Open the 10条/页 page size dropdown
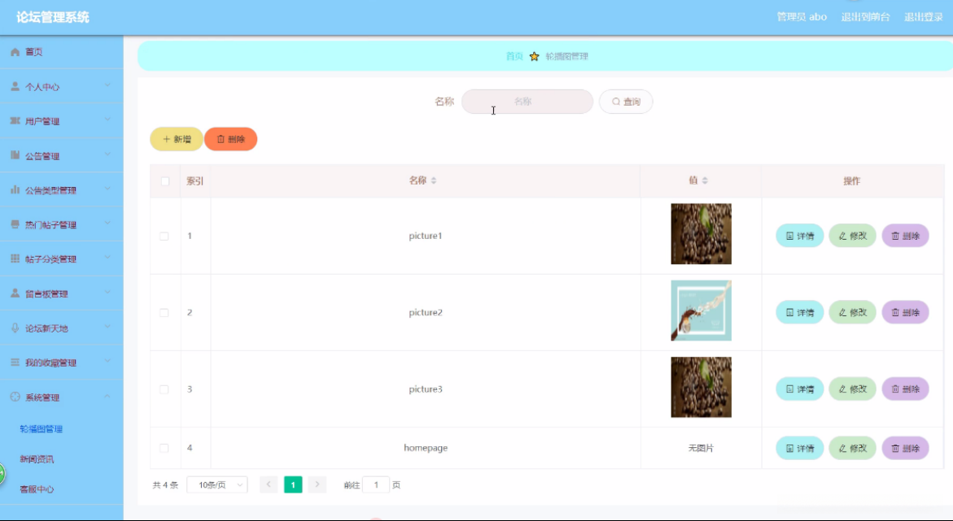This screenshot has width=953, height=521. tap(217, 484)
